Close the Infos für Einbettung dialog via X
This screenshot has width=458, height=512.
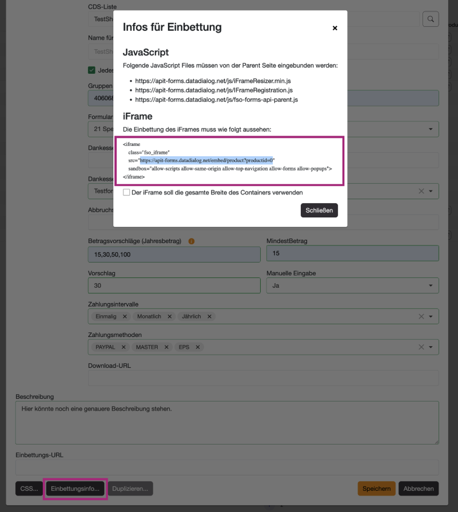(x=334, y=29)
